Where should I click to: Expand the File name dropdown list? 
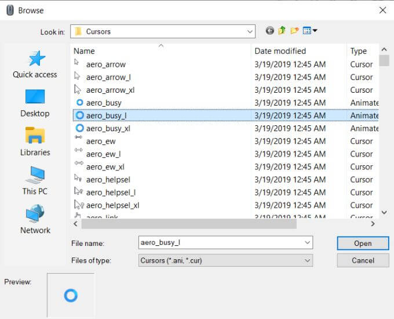(x=307, y=242)
